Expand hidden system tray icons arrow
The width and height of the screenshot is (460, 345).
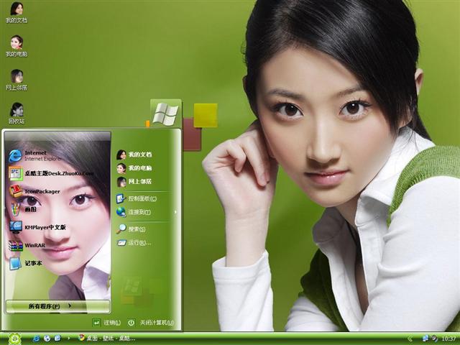pos(410,339)
